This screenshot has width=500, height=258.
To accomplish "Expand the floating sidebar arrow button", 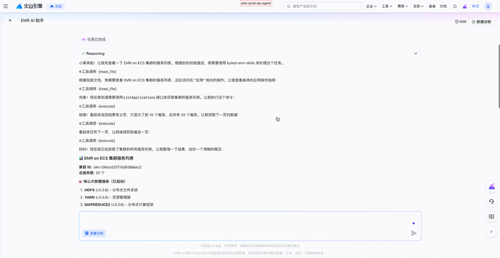I will coord(491,232).
